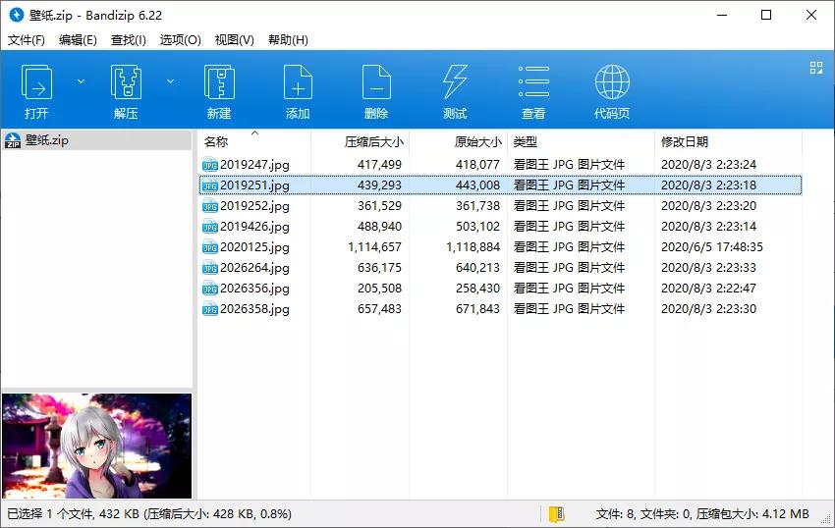Click the anime wallpaper preview thumbnail
The height and width of the screenshot is (528, 835).
coord(97,446)
